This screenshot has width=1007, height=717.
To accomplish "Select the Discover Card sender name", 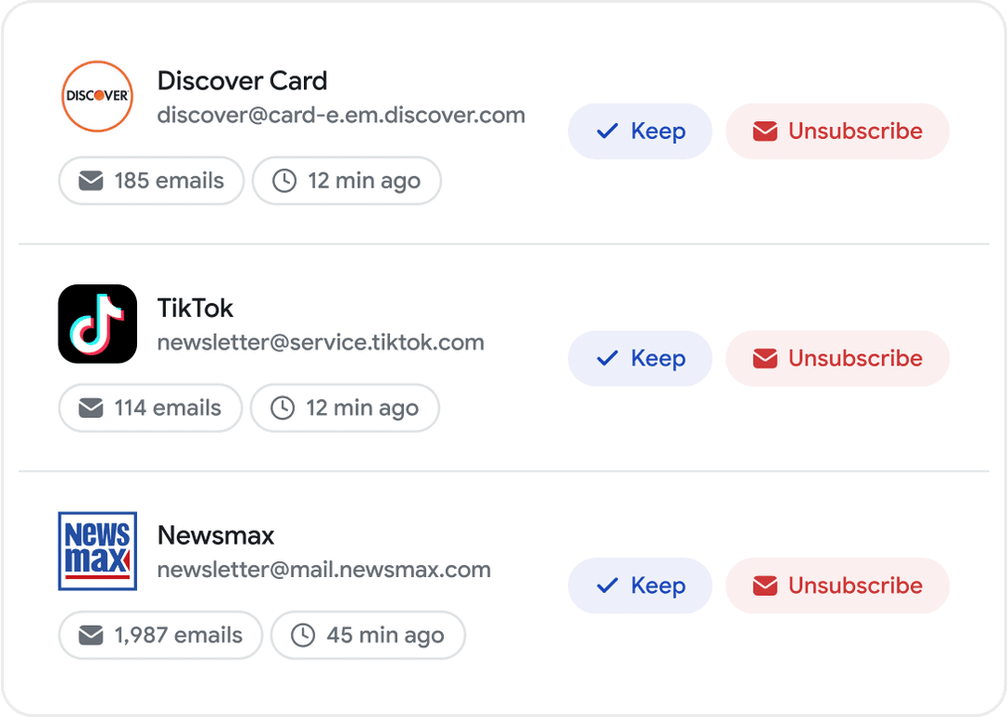I will tap(242, 81).
